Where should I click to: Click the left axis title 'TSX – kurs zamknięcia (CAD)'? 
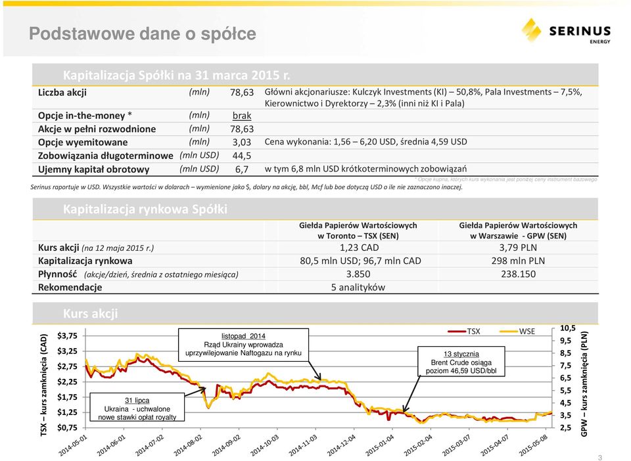44,385
